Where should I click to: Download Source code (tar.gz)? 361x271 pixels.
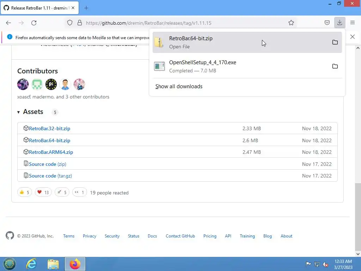point(50,176)
